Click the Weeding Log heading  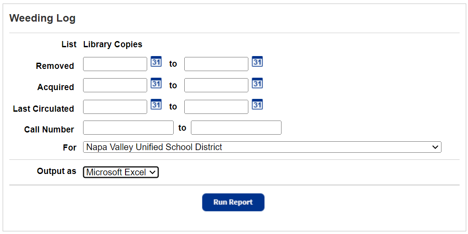coord(42,18)
